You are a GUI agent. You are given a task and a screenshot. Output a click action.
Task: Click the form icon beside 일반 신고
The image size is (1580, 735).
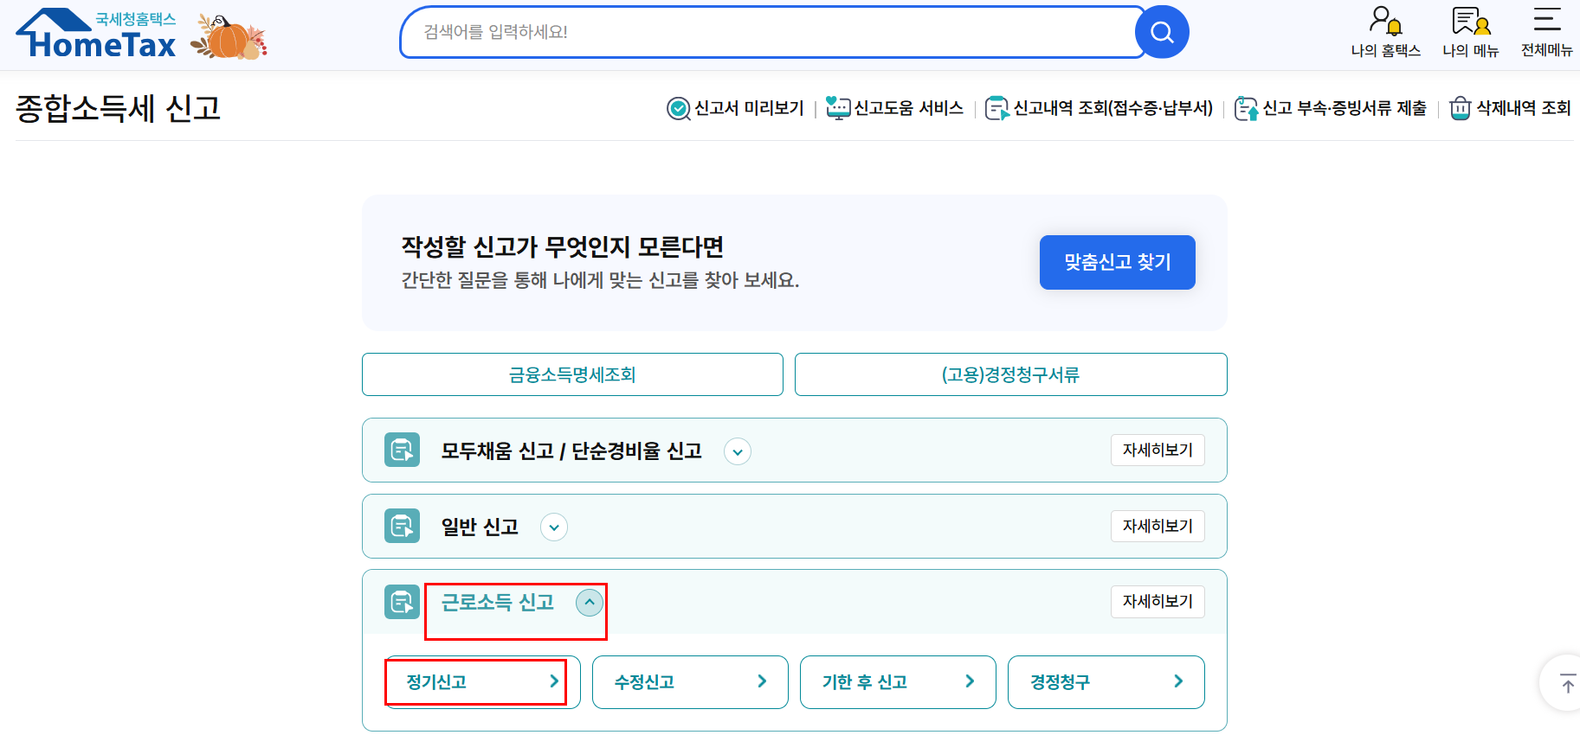(x=402, y=526)
